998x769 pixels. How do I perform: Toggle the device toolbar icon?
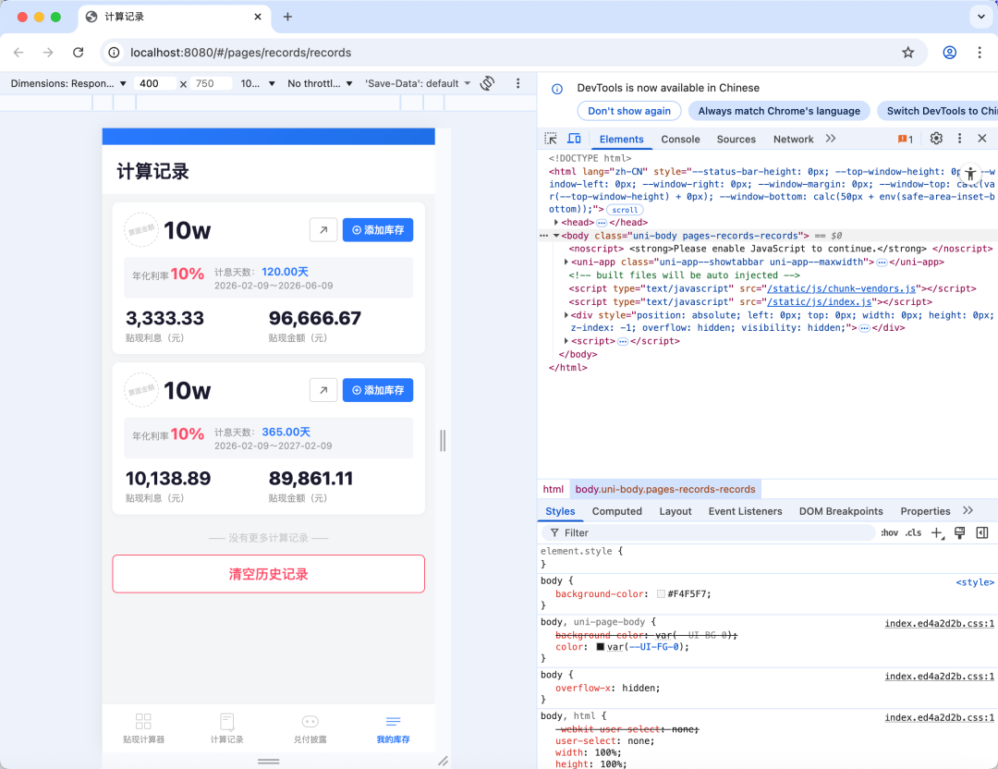tap(574, 139)
